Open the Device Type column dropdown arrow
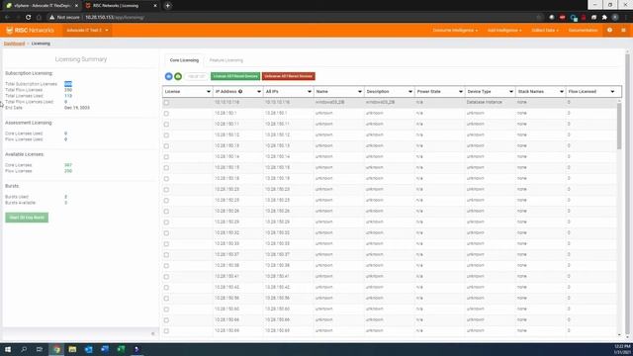This screenshot has height=356, width=633. coord(511,92)
